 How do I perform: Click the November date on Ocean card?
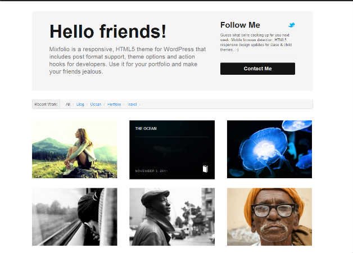click(x=151, y=171)
